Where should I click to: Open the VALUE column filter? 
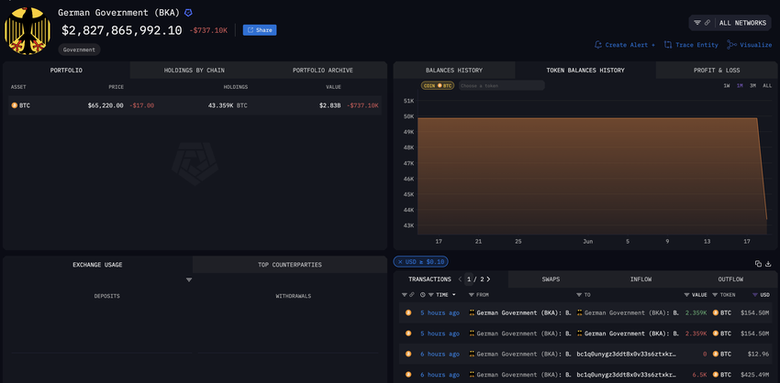pyautogui.click(x=686, y=295)
